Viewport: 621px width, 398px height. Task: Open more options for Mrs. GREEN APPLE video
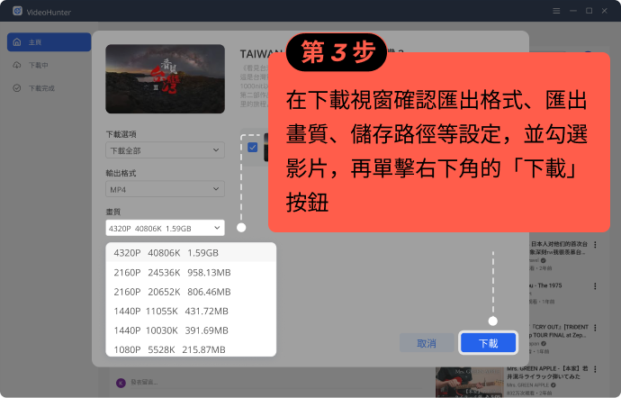pyautogui.click(x=595, y=369)
